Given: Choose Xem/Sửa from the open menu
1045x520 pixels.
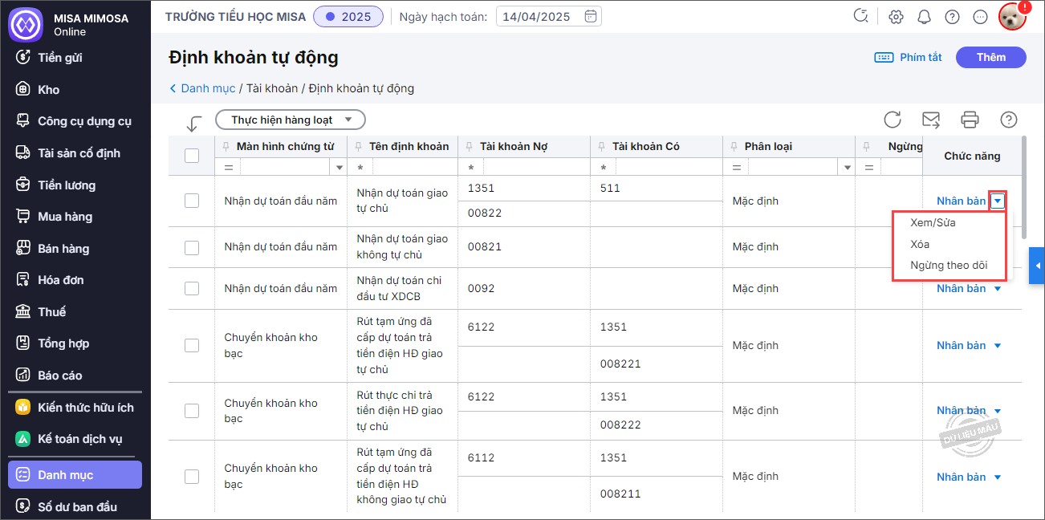Looking at the screenshot, I should click(x=933, y=222).
